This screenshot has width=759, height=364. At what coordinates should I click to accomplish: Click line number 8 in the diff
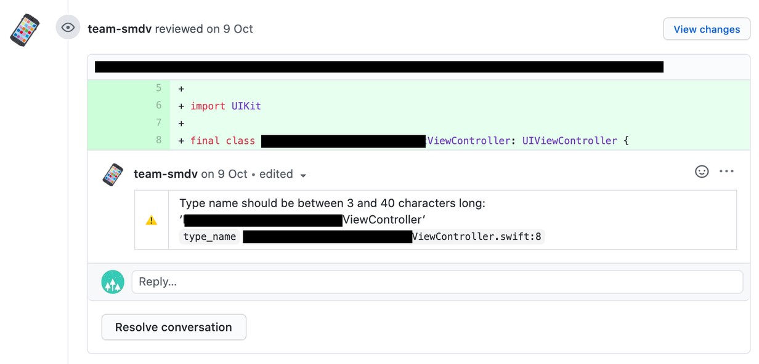[158, 140]
